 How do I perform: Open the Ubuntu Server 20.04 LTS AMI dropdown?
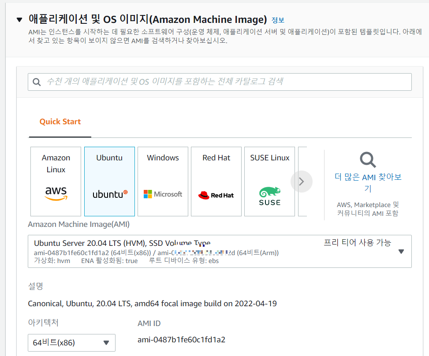click(220, 251)
